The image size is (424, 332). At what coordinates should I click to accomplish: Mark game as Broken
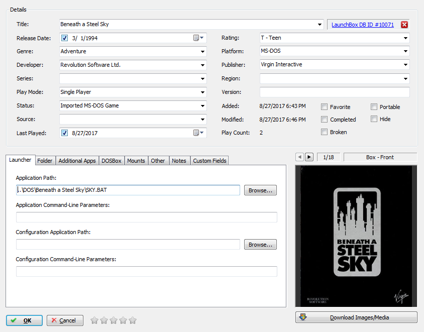click(324, 132)
